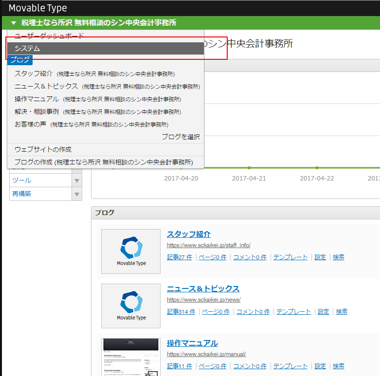Select ウェブサイトの作成 menu entry
Viewport: 380px width, 376px height.
106,149
